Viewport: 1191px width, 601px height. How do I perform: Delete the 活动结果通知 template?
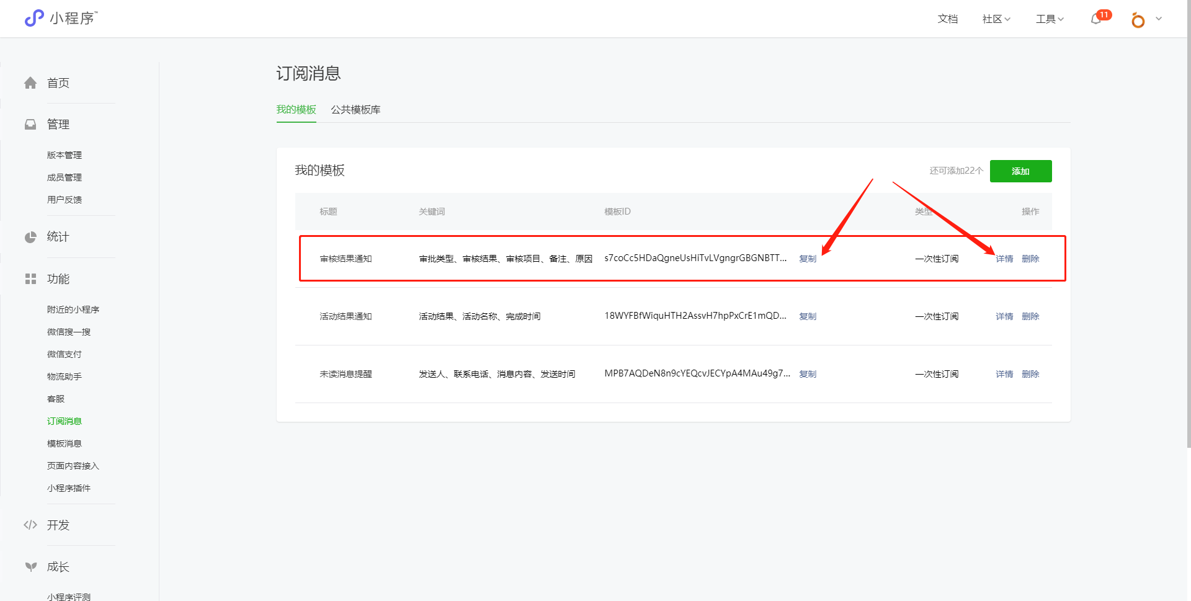(x=1030, y=316)
